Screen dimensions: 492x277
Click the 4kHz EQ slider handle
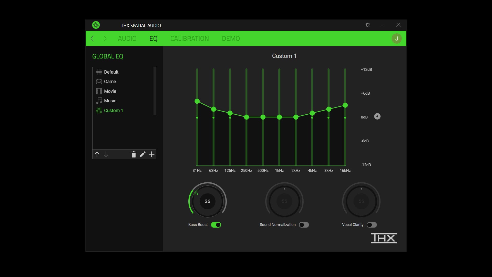312,113
